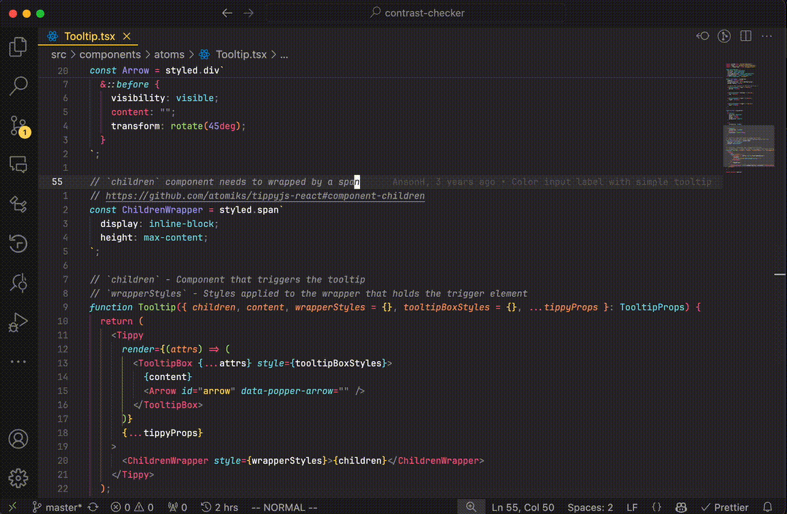Open remote window indicator in status bar

12,507
